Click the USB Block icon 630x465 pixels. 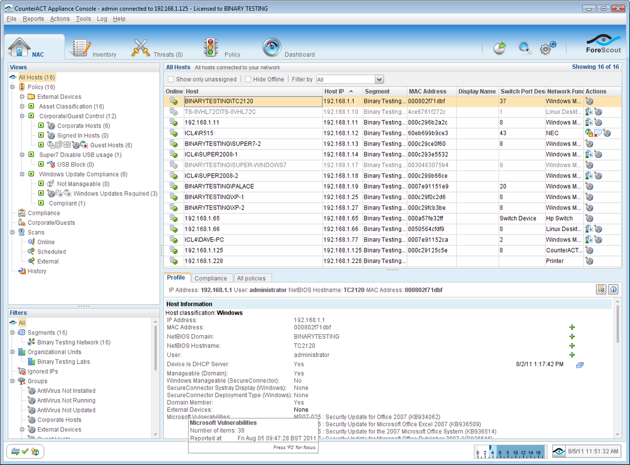point(51,165)
